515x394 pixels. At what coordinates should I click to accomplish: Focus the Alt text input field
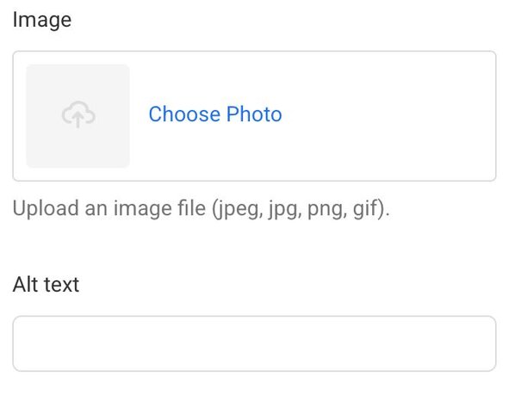pos(254,343)
